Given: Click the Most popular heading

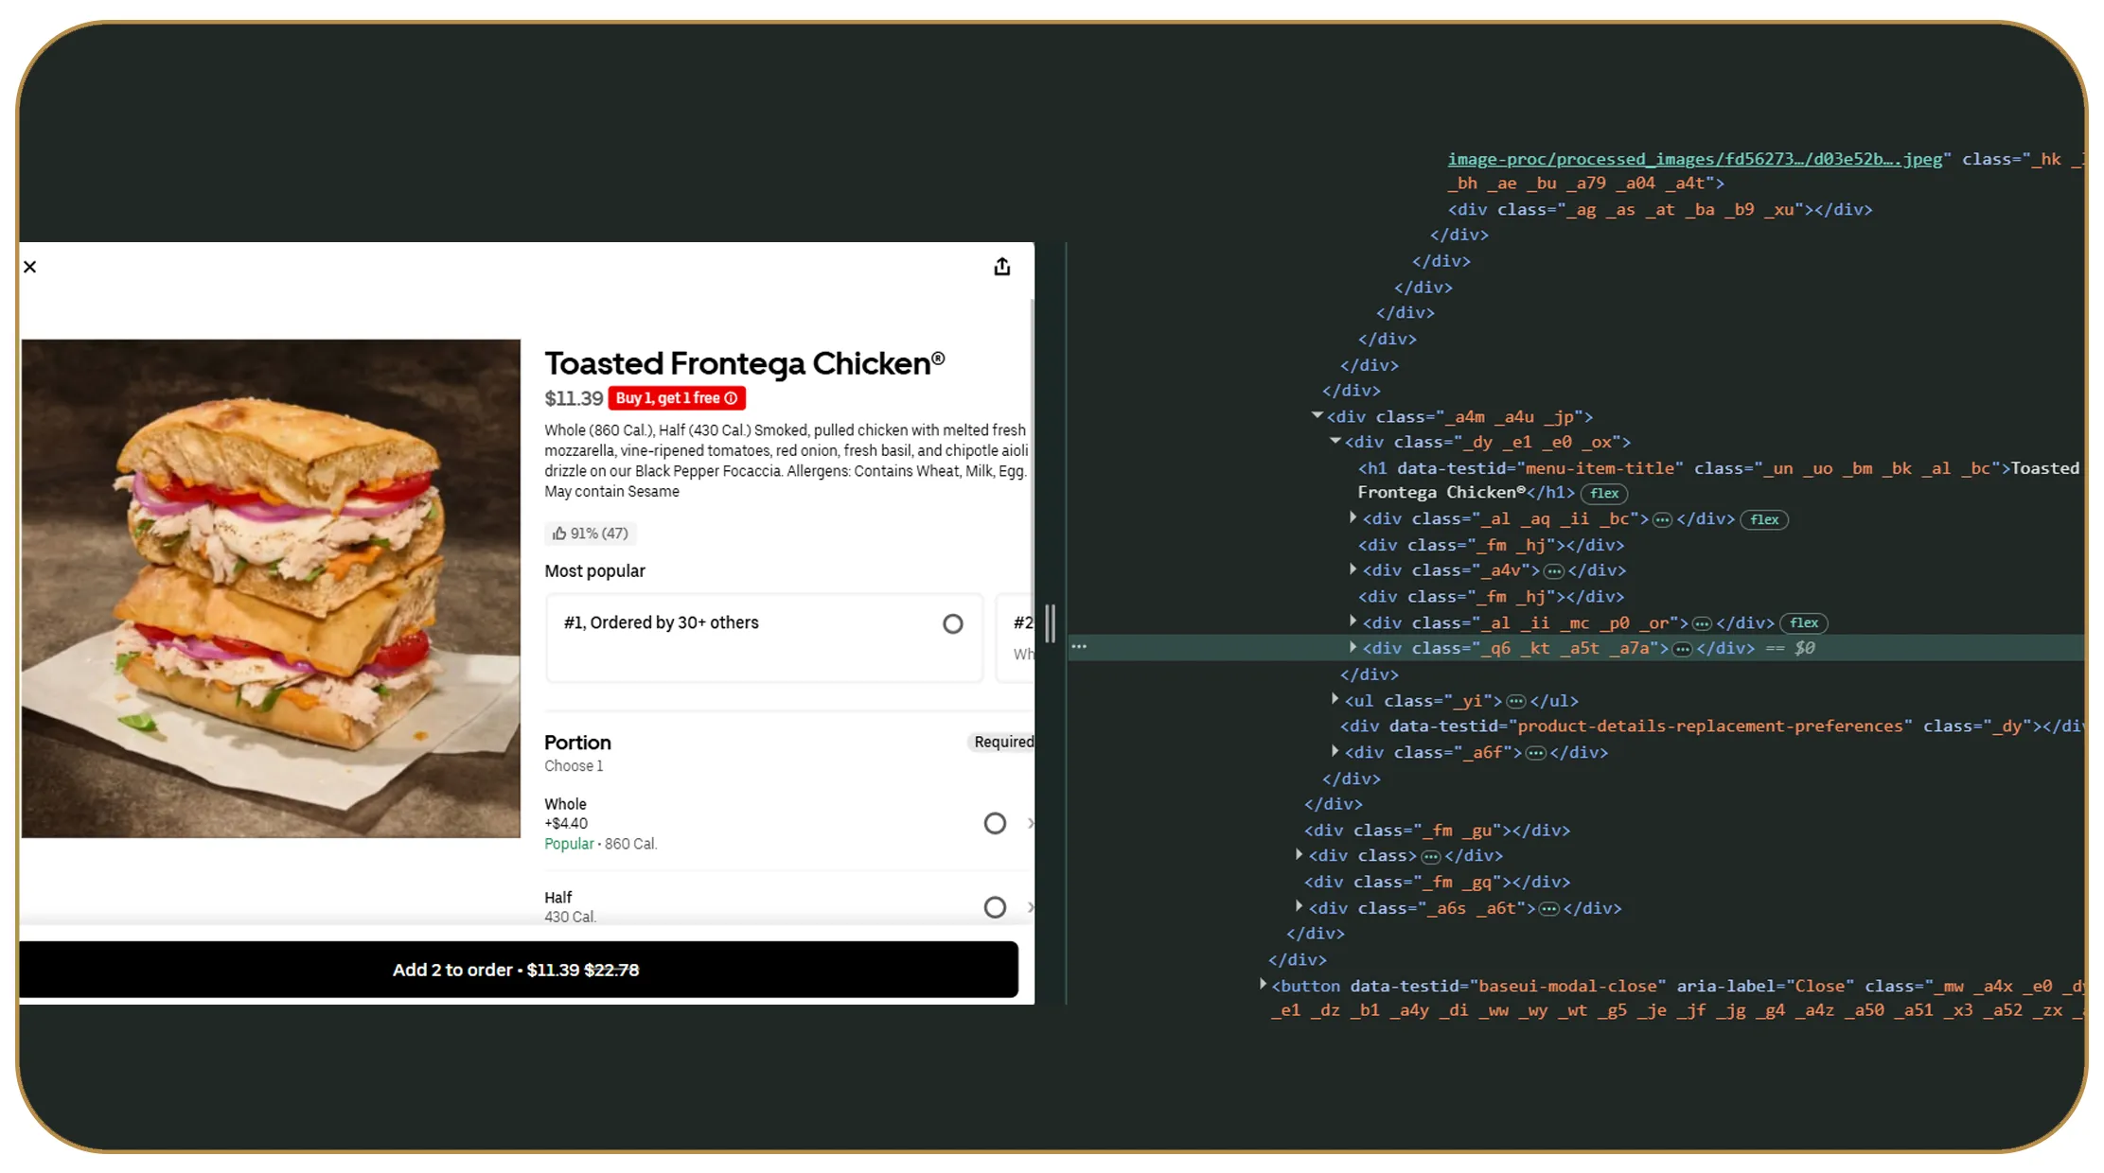Looking at the screenshot, I should coord(594,571).
